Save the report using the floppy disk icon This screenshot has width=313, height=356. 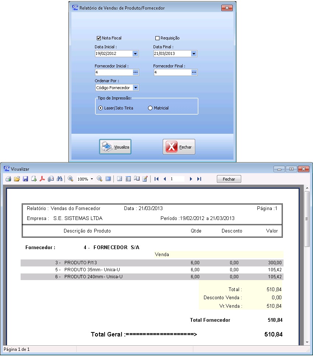[x=25, y=179]
